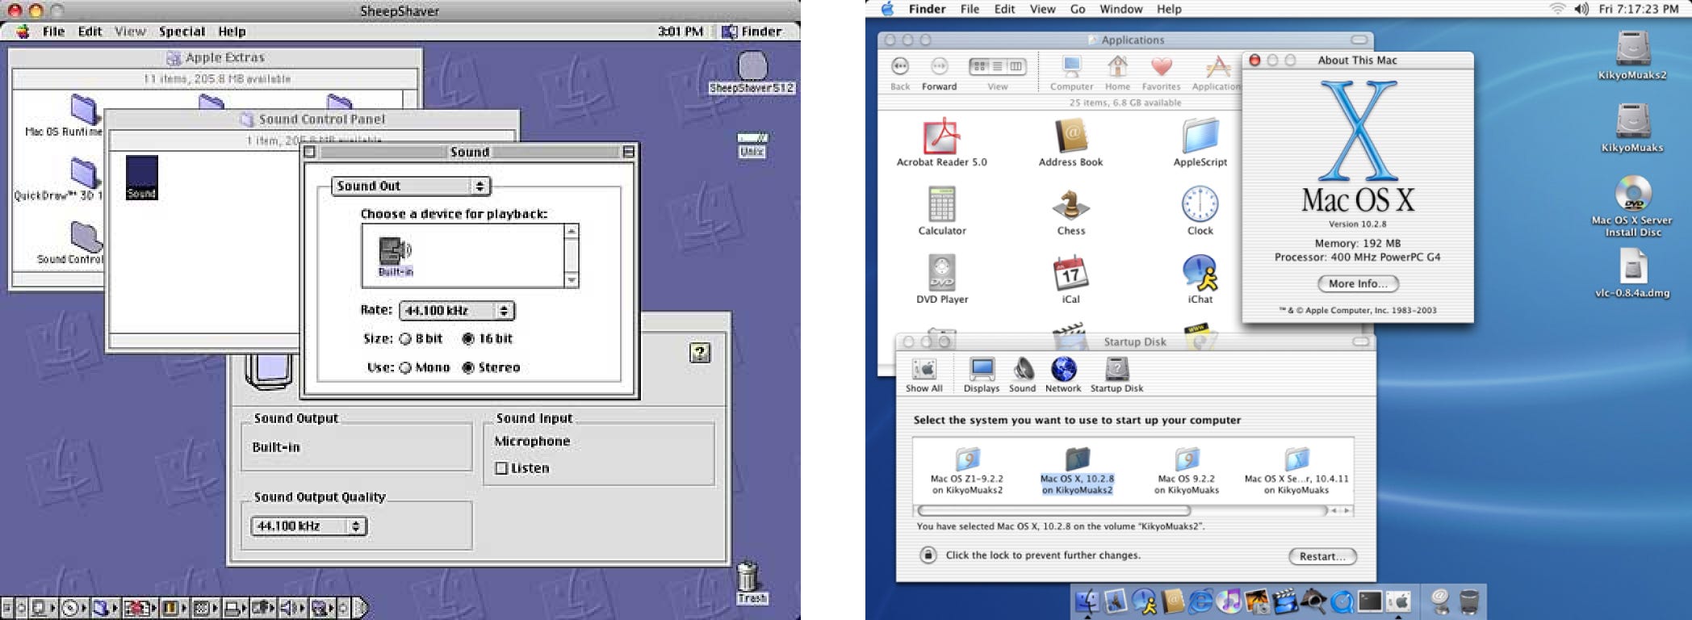Open the Window menu in Finder
Viewport: 1692px width, 620px height.
(x=1120, y=9)
